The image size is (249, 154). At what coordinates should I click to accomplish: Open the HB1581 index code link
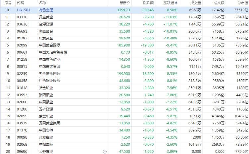[x=23, y=10]
